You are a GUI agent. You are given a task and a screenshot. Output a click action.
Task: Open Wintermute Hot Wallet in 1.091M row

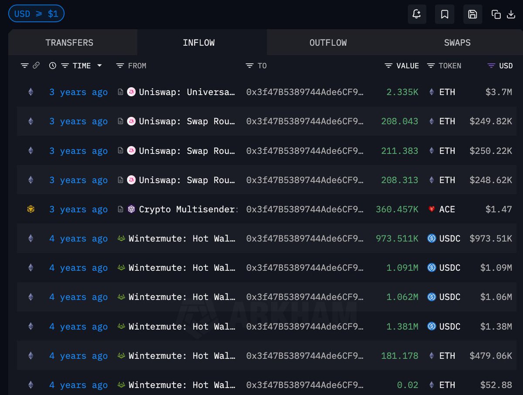click(182, 268)
